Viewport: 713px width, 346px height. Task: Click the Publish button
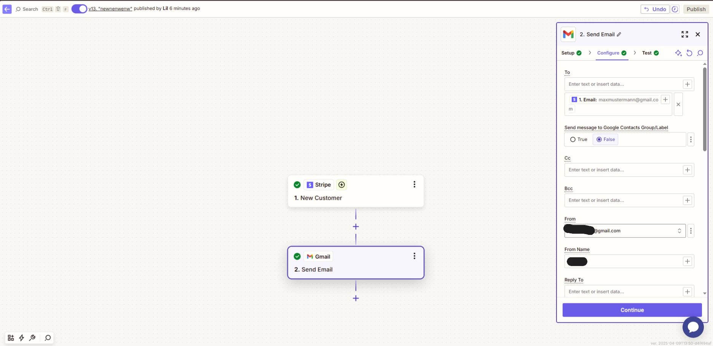click(x=696, y=9)
